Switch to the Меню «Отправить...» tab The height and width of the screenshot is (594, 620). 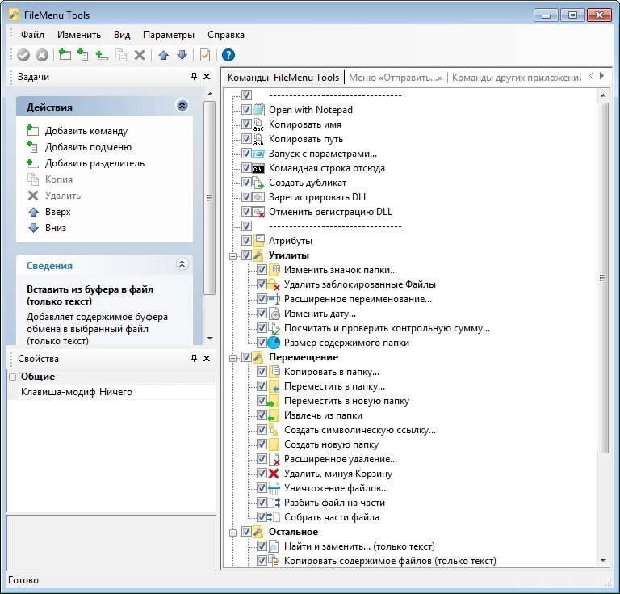pyautogui.click(x=396, y=78)
